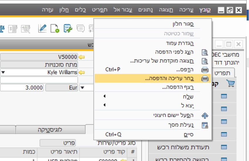249x161 pixels.
Task: Expand the יצא ל submenu arrow
Action: pyautogui.click(x=104, y=105)
